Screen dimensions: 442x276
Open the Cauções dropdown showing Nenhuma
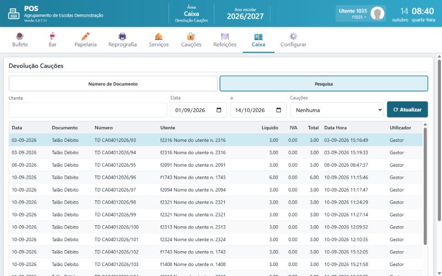tap(336, 110)
